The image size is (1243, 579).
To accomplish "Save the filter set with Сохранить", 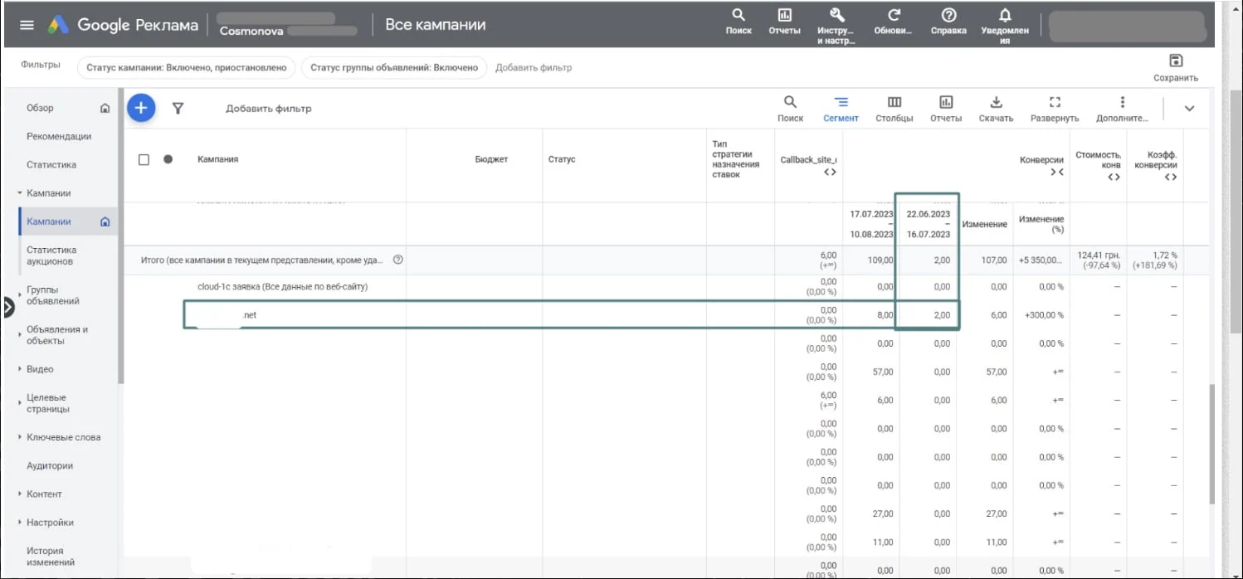I will point(1176,68).
